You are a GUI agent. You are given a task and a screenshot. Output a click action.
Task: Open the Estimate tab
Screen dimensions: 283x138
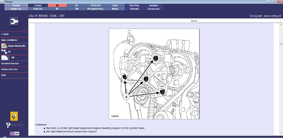pos(134,9)
